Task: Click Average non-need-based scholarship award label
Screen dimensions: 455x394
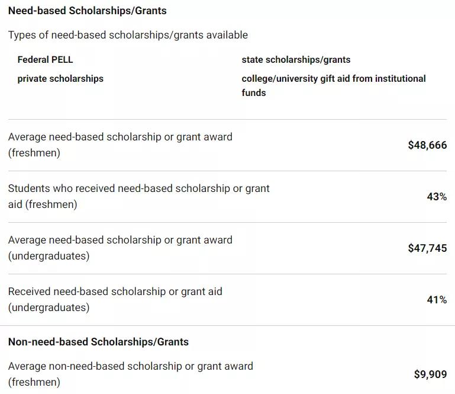Action: tap(131, 374)
